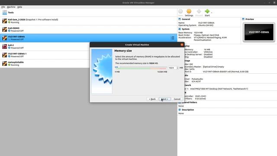Open the Tools icon in the sidebar
Screen dimensions: 277x156
click(x=5, y=13)
